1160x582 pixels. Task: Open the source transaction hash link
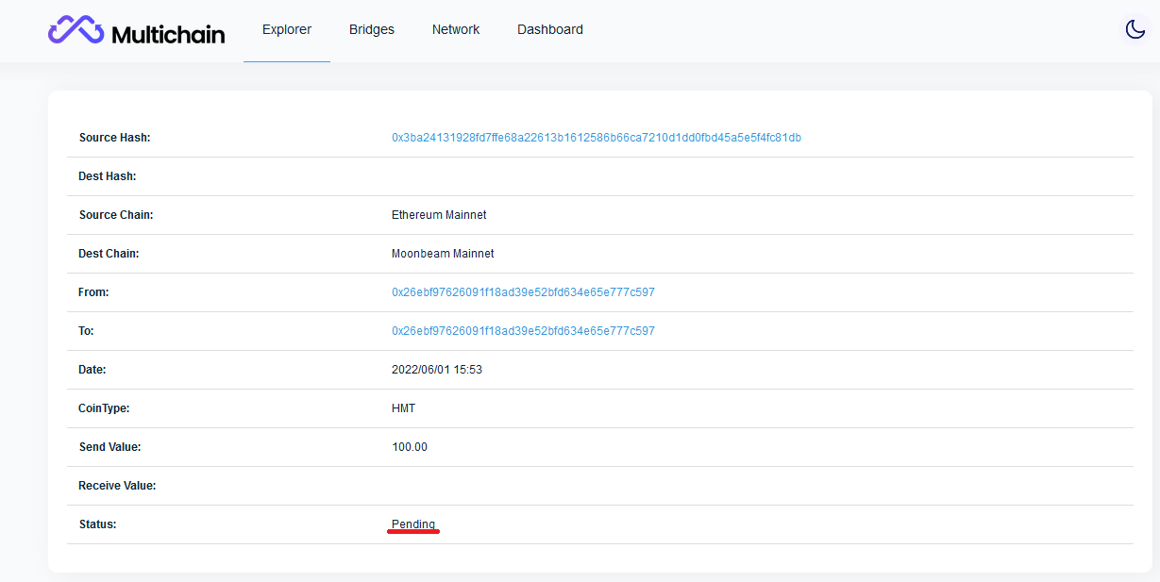[x=597, y=137]
